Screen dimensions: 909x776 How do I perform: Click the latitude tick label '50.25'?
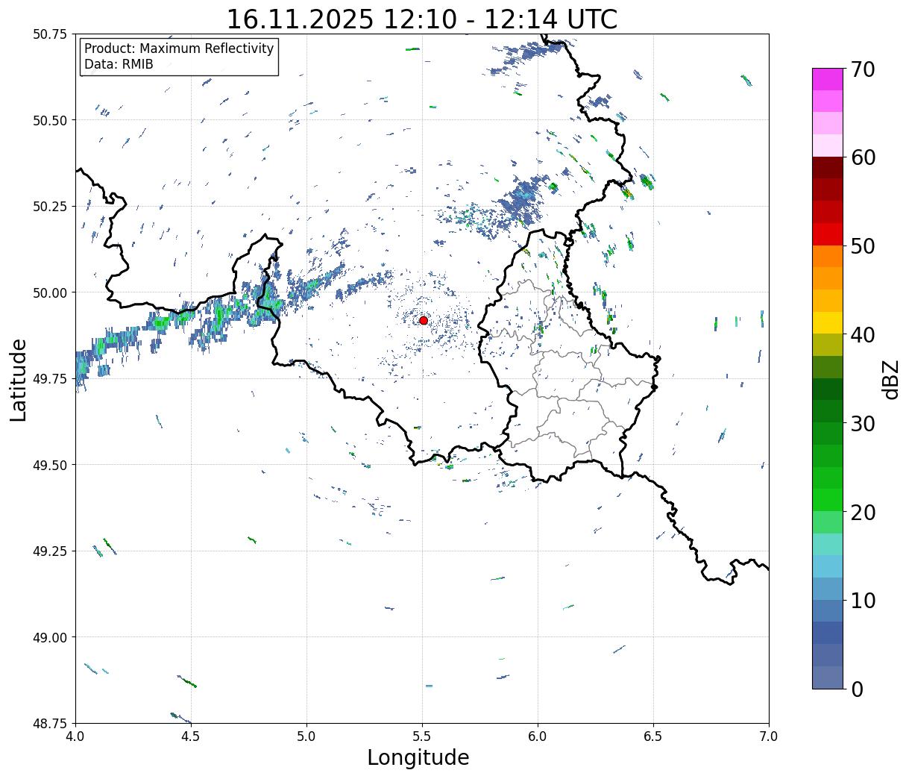tap(50, 207)
